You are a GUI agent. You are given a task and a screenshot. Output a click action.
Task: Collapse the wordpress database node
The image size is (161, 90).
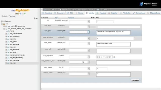4,29
